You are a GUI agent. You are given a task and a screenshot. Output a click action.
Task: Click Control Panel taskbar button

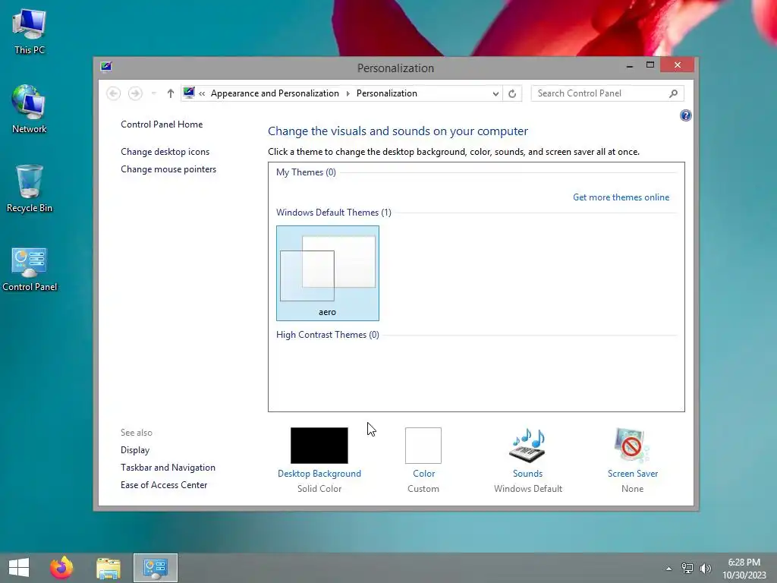click(155, 568)
